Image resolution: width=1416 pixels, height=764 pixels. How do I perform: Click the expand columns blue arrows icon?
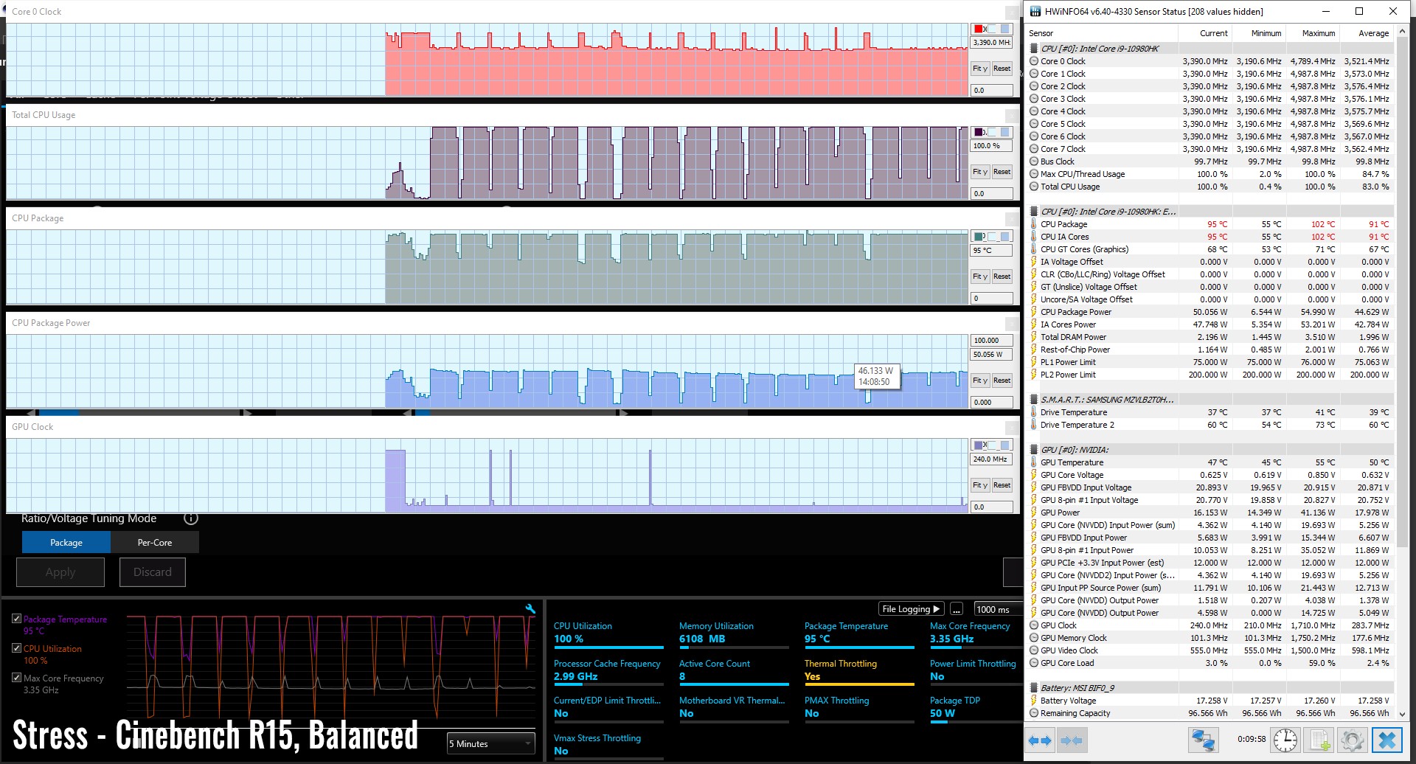(x=1040, y=740)
